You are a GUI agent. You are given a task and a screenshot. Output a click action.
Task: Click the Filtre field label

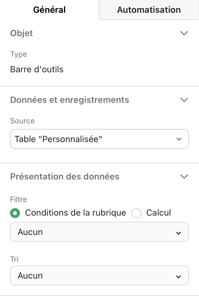(x=18, y=199)
